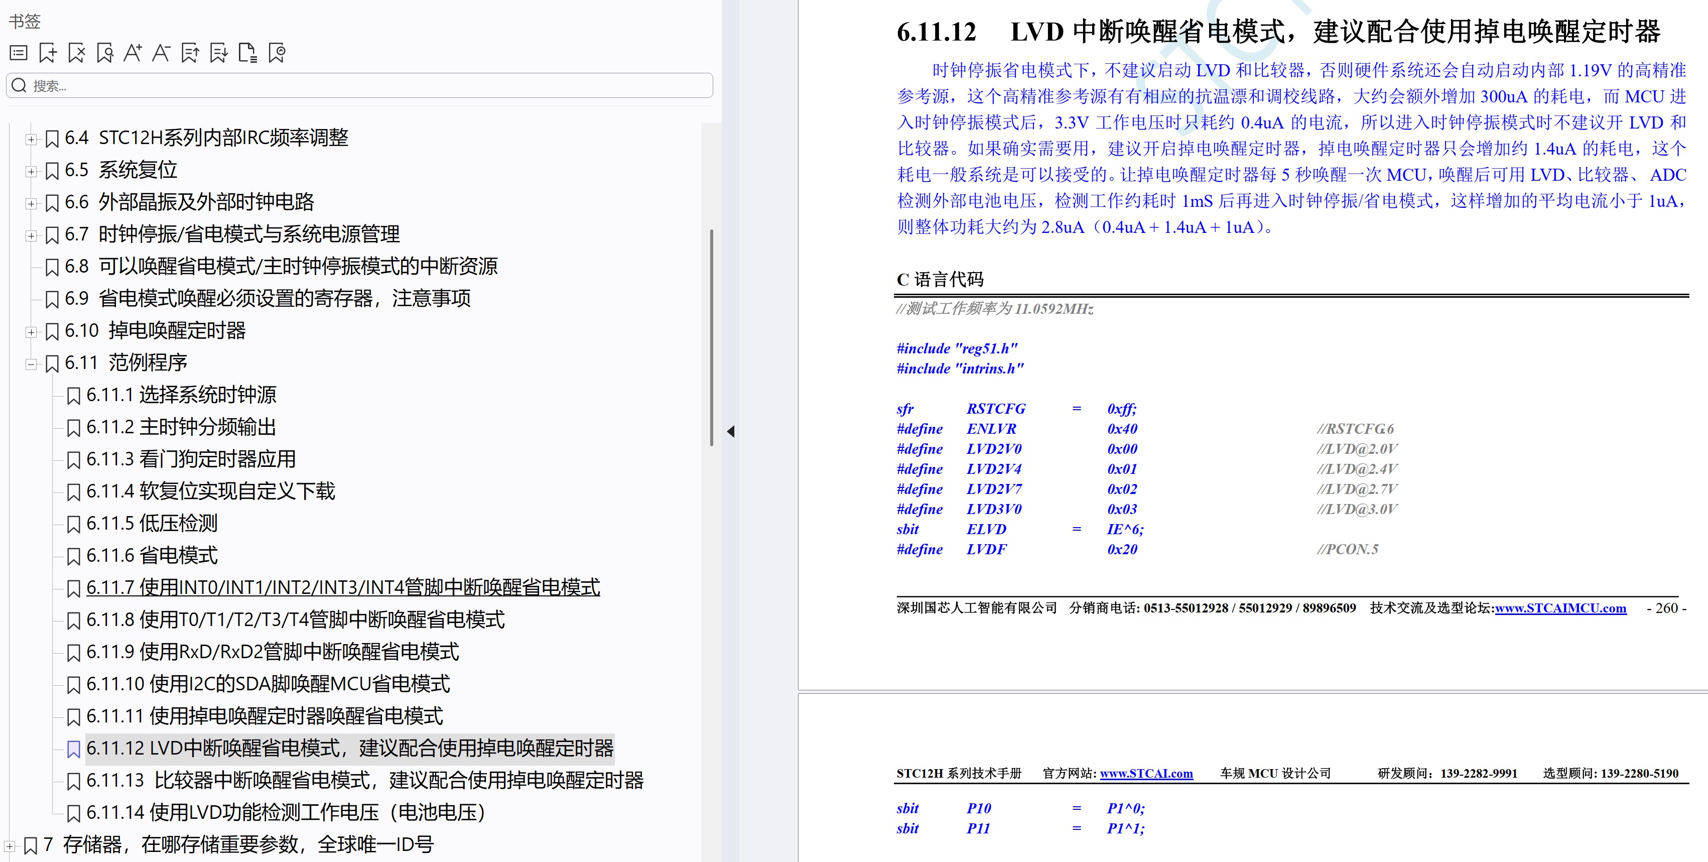
Task: Expand the 6.5 系统复位 node
Action: [x=31, y=171]
